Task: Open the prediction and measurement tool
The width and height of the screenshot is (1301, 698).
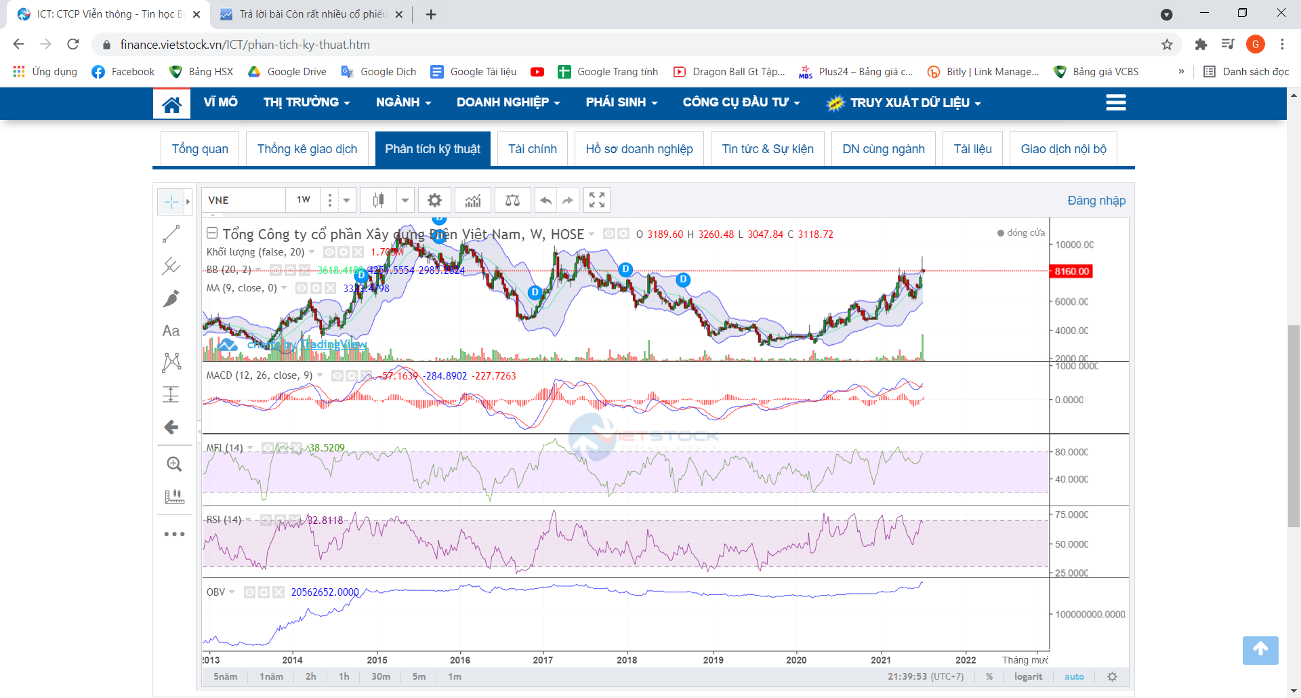Action: (171, 394)
